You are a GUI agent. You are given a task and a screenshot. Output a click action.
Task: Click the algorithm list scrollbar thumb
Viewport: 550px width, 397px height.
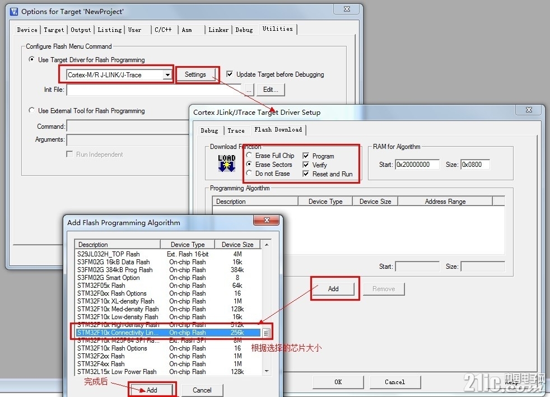pyautogui.click(x=267, y=333)
